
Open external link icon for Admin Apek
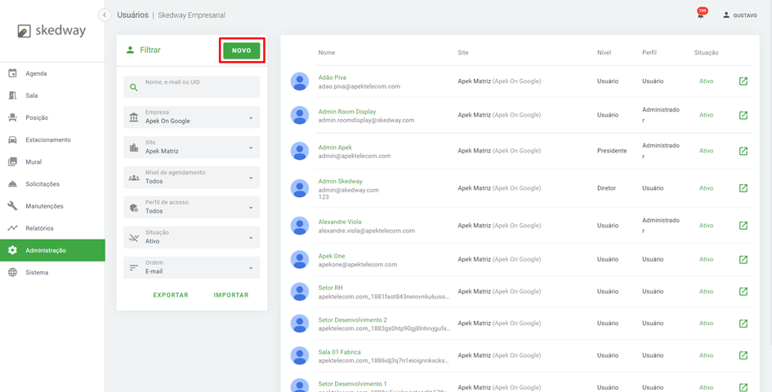[743, 151]
